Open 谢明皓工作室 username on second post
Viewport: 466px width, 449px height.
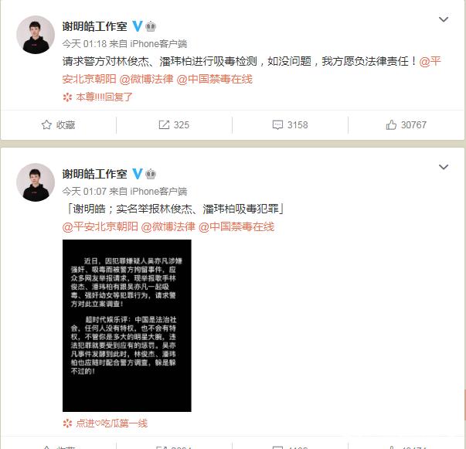coord(94,174)
